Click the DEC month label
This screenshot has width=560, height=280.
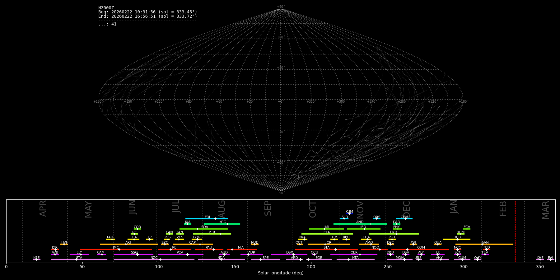(407, 209)
